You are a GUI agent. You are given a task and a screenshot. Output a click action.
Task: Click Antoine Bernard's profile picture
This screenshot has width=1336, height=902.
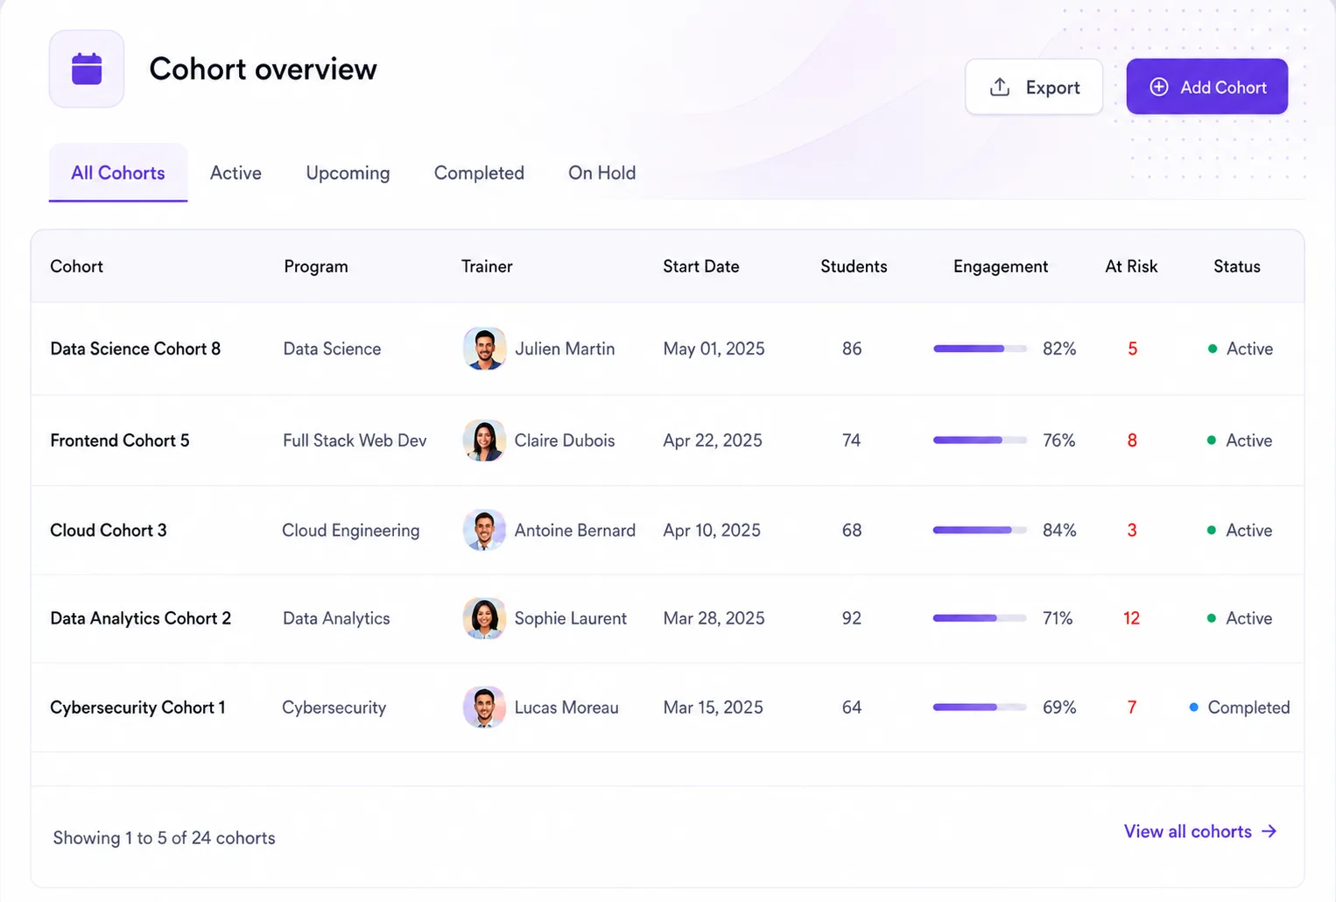(484, 530)
